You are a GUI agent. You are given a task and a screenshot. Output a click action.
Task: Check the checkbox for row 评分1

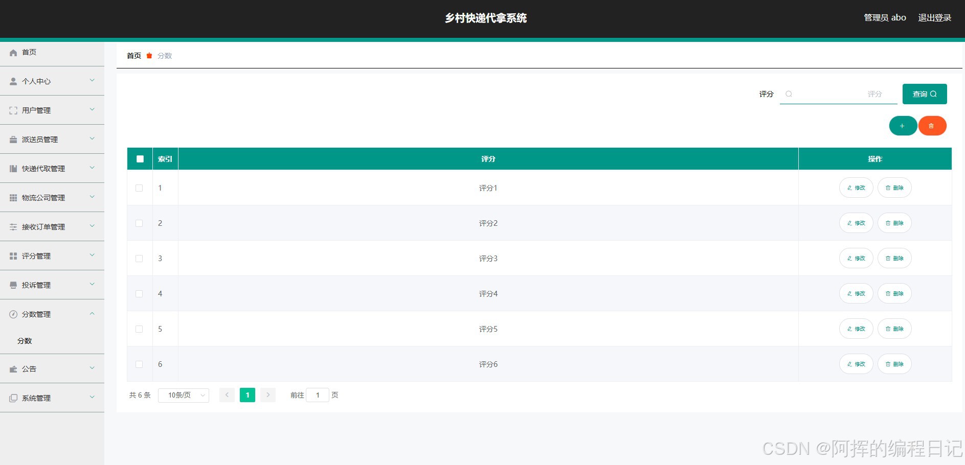139,188
